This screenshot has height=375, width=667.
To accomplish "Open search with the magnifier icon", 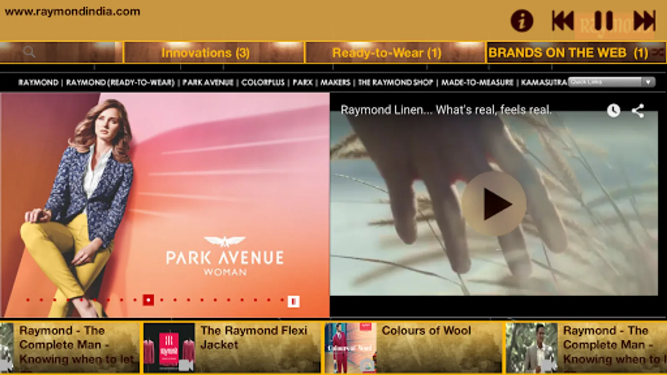I will (x=29, y=52).
